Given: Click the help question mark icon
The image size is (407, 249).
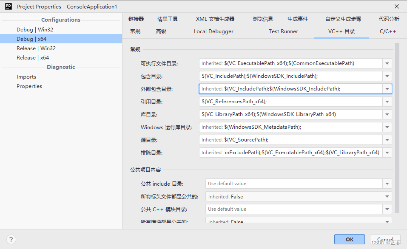Looking at the screenshot, I should [x=11, y=239].
